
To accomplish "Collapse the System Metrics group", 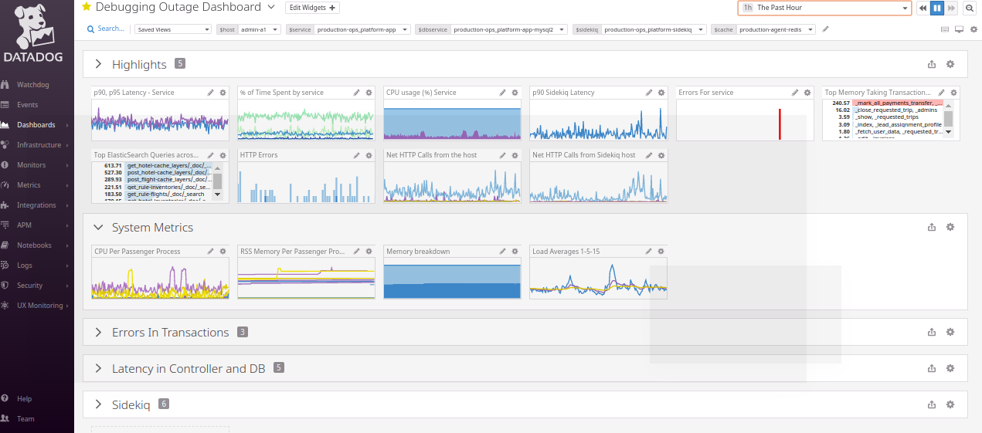I will [x=98, y=227].
